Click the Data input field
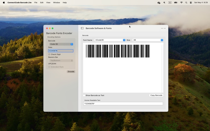This screenshot has width=210, height=131. click(61, 51)
